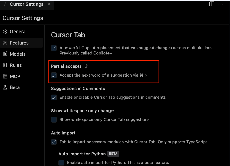The height and width of the screenshot is (166, 230).
Task: Toggle Cursor Tab suggestions in comments checkbox
Action: click(x=54, y=97)
